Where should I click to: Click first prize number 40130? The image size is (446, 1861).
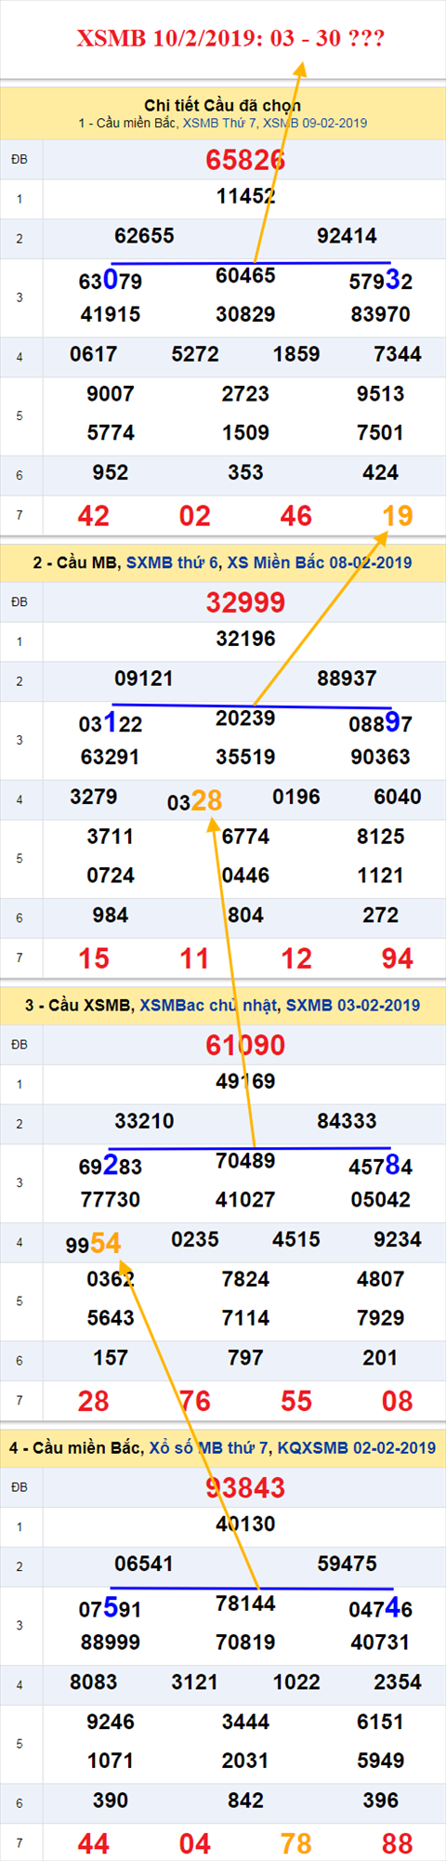(x=245, y=1524)
